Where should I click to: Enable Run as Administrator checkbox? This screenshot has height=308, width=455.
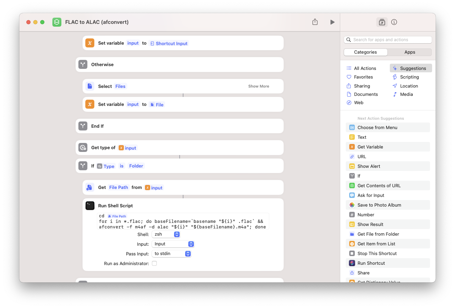154,263
